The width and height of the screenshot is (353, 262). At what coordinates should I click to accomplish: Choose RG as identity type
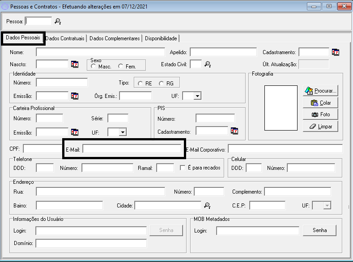tap(162, 84)
